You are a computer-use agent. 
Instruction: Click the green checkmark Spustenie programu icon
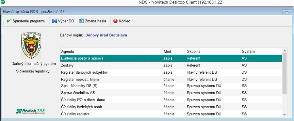pyautogui.click(x=8, y=21)
